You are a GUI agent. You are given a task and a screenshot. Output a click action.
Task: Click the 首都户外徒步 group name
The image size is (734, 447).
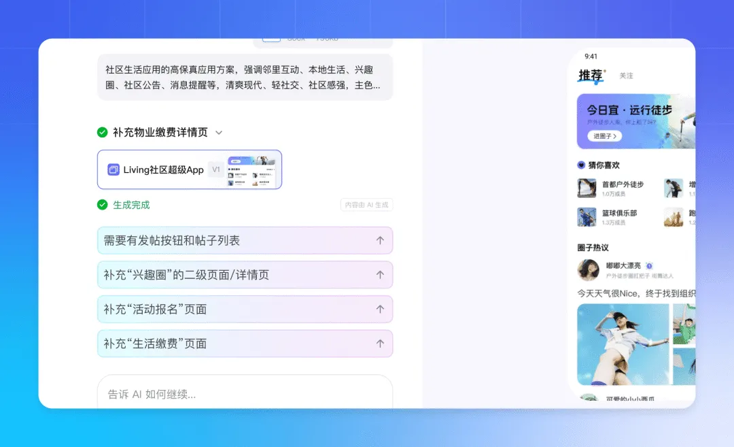(x=623, y=184)
